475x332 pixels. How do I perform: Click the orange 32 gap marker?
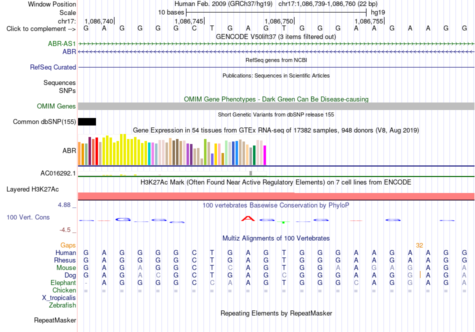(x=419, y=245)
